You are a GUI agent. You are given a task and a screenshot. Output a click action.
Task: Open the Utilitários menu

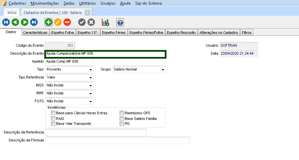(88, 3)
